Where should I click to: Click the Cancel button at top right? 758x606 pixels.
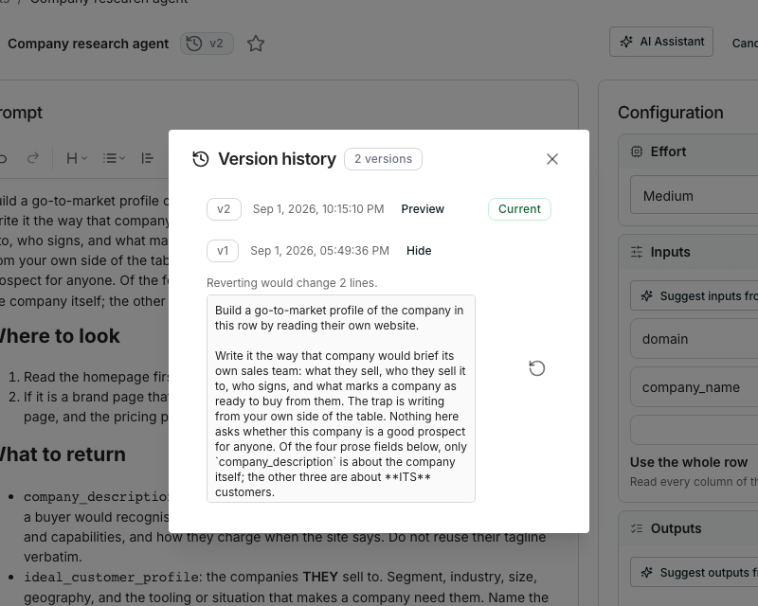pyautogui.click(x=745, y=43)
